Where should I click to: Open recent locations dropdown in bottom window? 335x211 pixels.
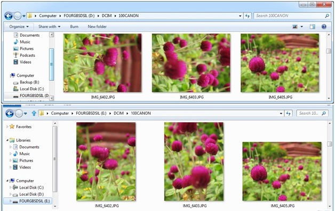coord(26,114)
